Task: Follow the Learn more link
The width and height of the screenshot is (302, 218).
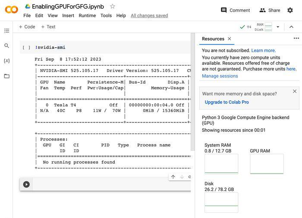Action: tap(264, 50)
